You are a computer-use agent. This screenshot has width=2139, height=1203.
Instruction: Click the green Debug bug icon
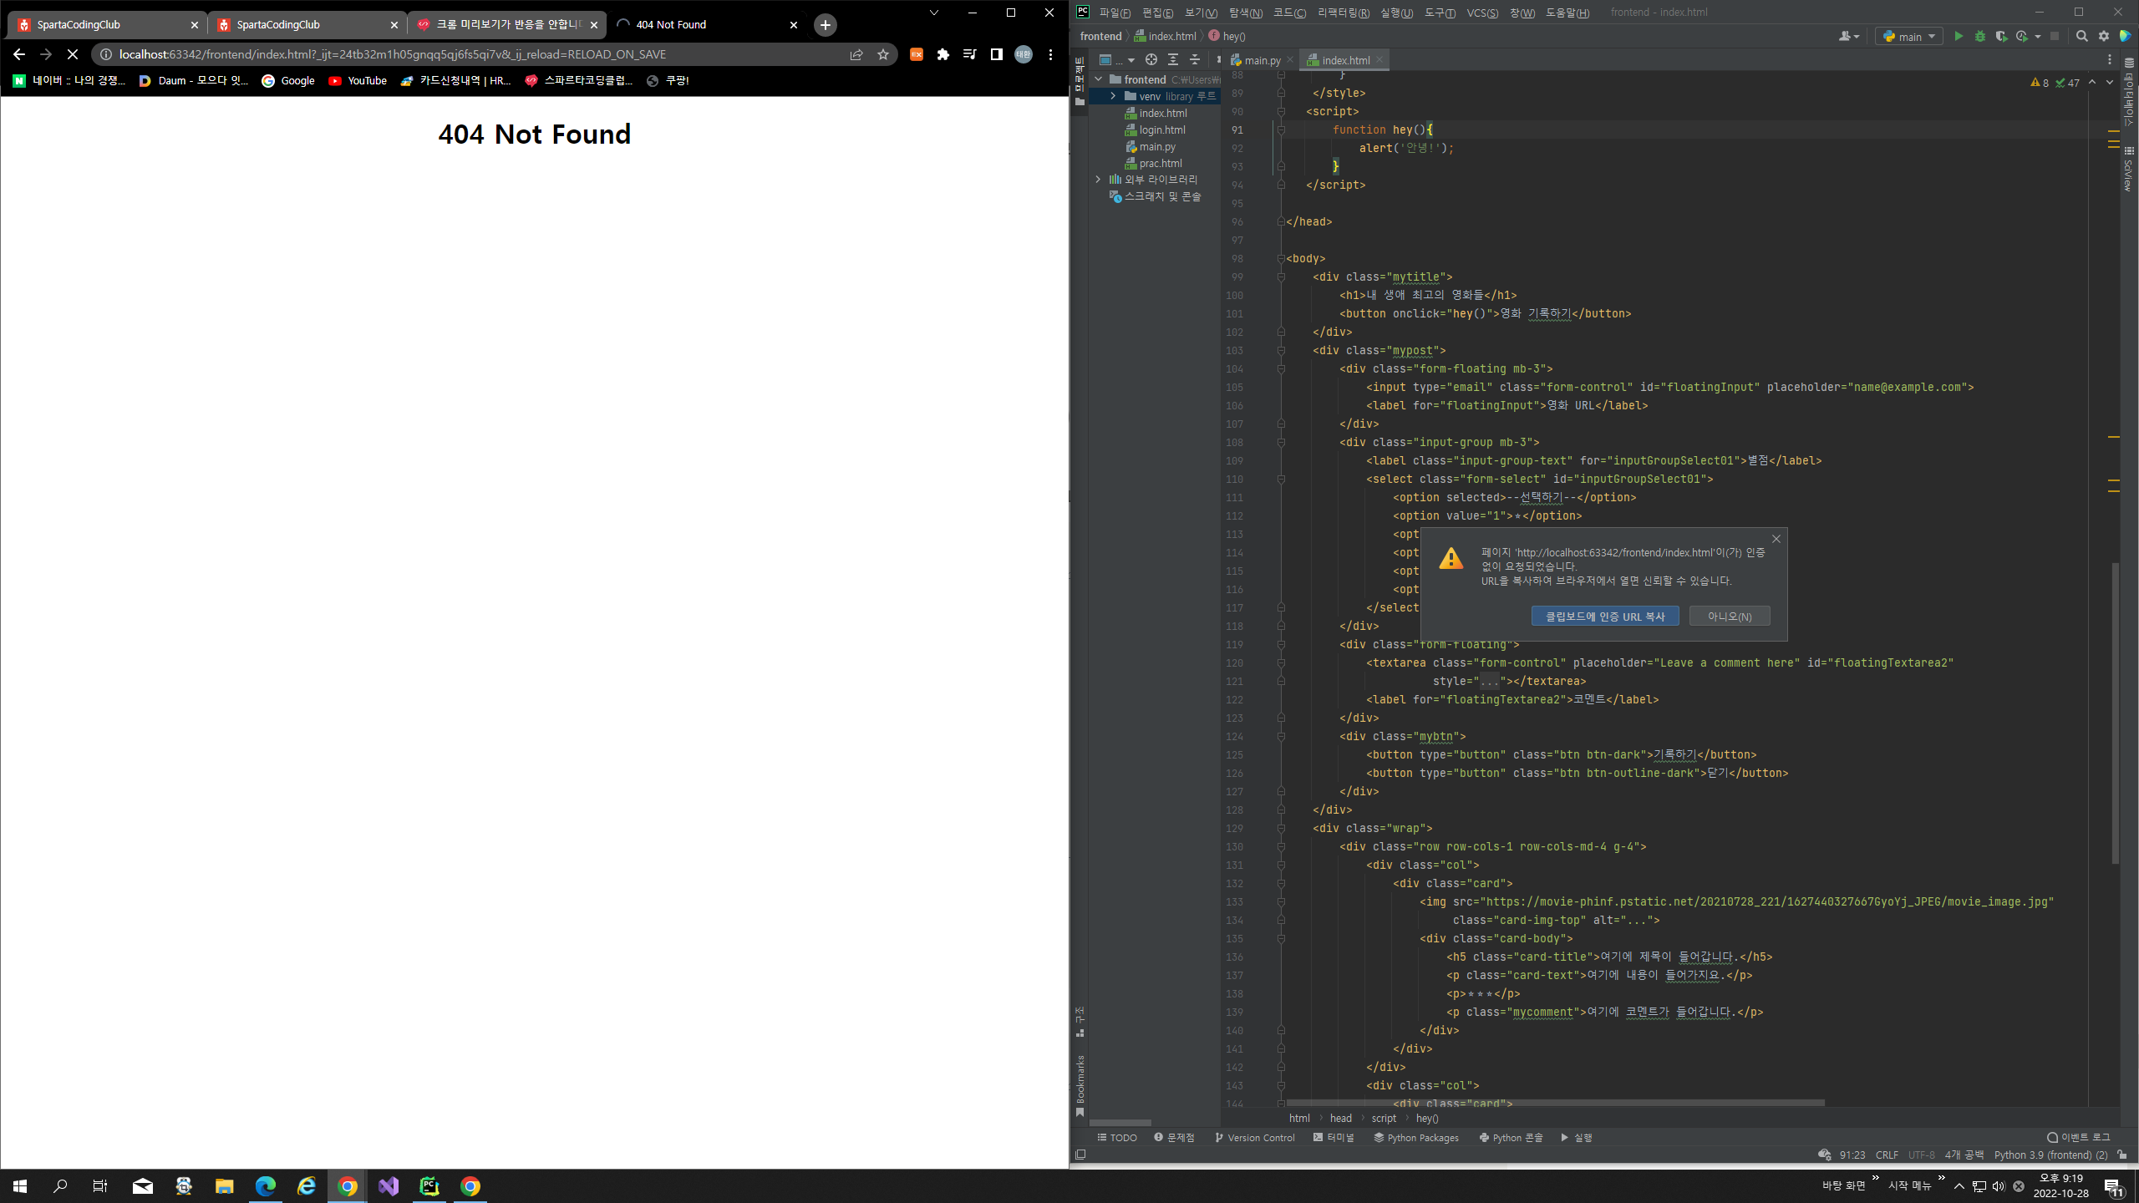1979,36
